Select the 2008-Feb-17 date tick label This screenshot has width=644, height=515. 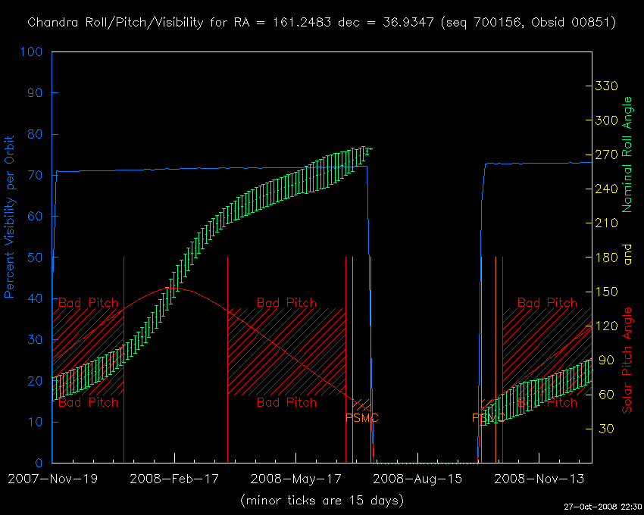click(174, 479)
